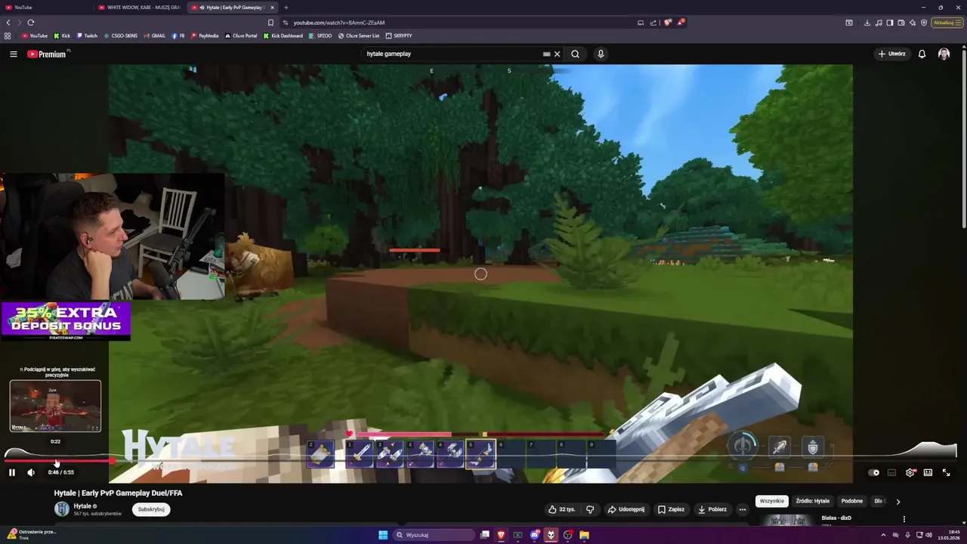Run the YouTube search with the magnifier button

[575, 54]
